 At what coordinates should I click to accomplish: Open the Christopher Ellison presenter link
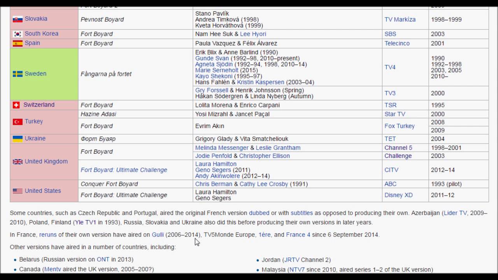[x=265, y=156]
